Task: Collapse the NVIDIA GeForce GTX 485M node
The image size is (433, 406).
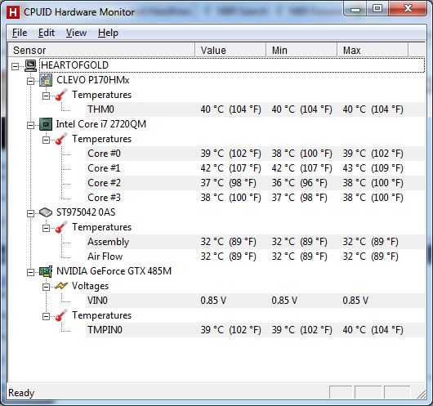Action: (31, 272)
